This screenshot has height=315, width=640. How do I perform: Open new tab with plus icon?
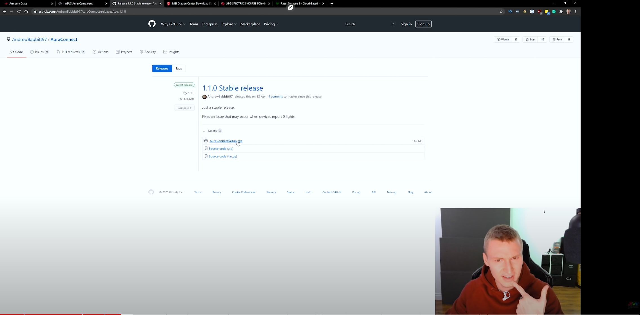[332, 4]
